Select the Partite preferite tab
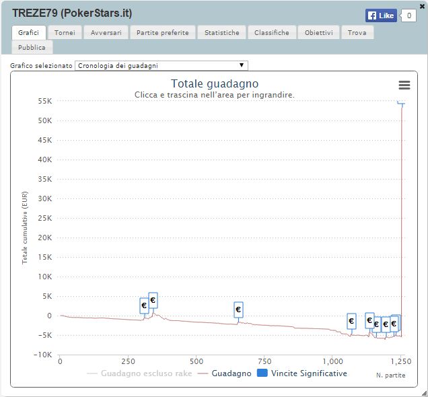428x397 pixels. coord(163,33)
